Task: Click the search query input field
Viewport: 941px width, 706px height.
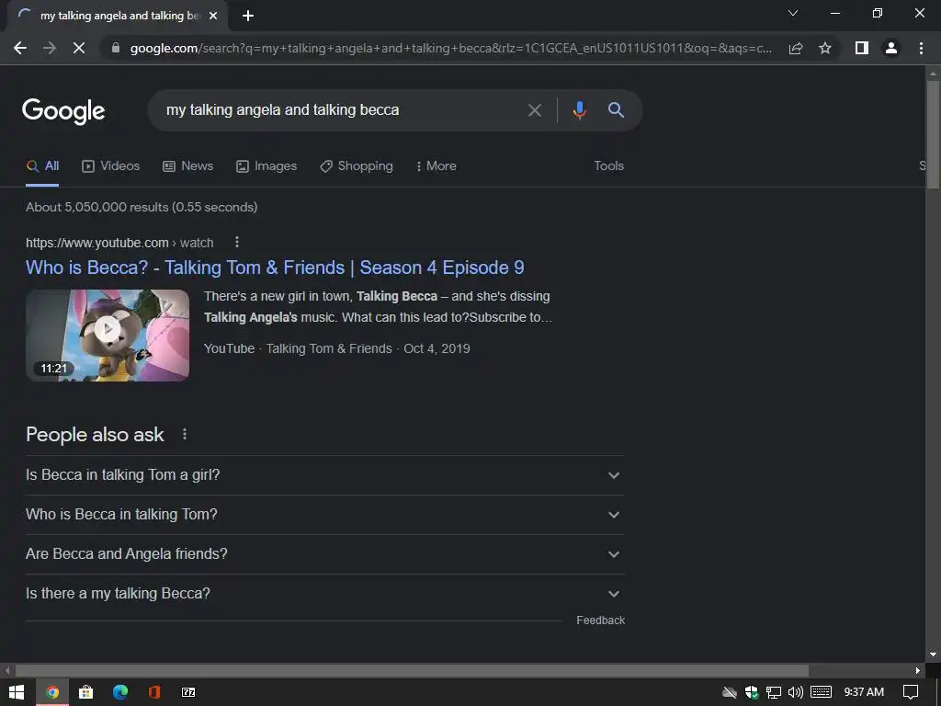Action: click(342, 110)
